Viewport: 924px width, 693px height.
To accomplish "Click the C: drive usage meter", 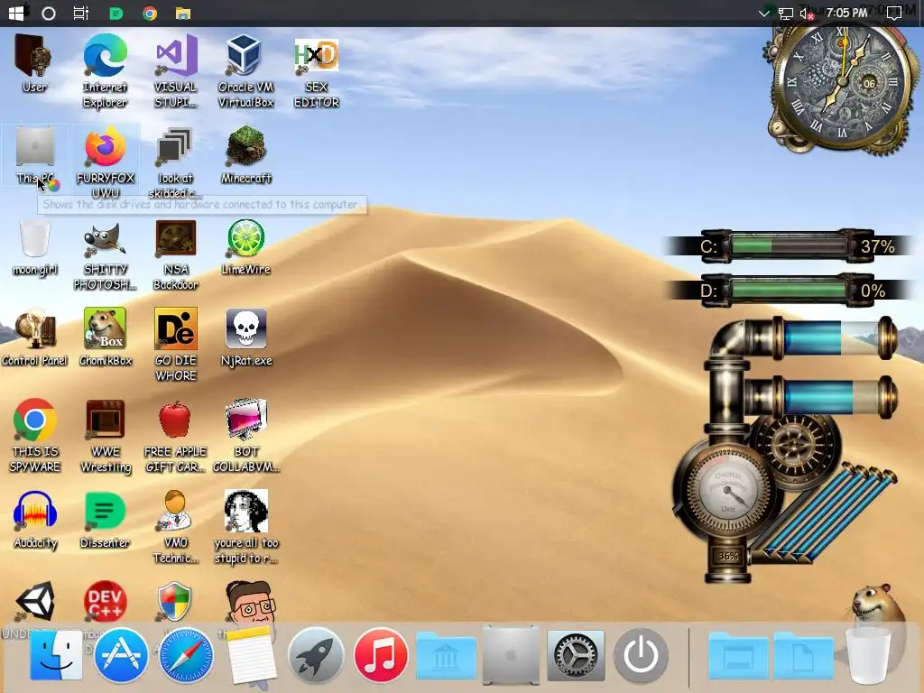I will [790, 245].
